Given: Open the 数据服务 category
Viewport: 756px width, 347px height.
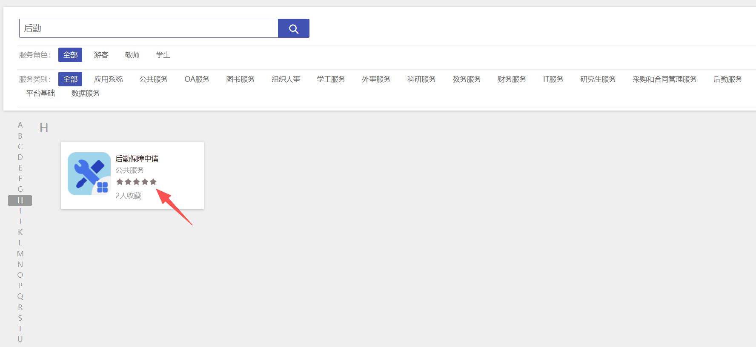Looking at the screenshot, I should (86, 93).
